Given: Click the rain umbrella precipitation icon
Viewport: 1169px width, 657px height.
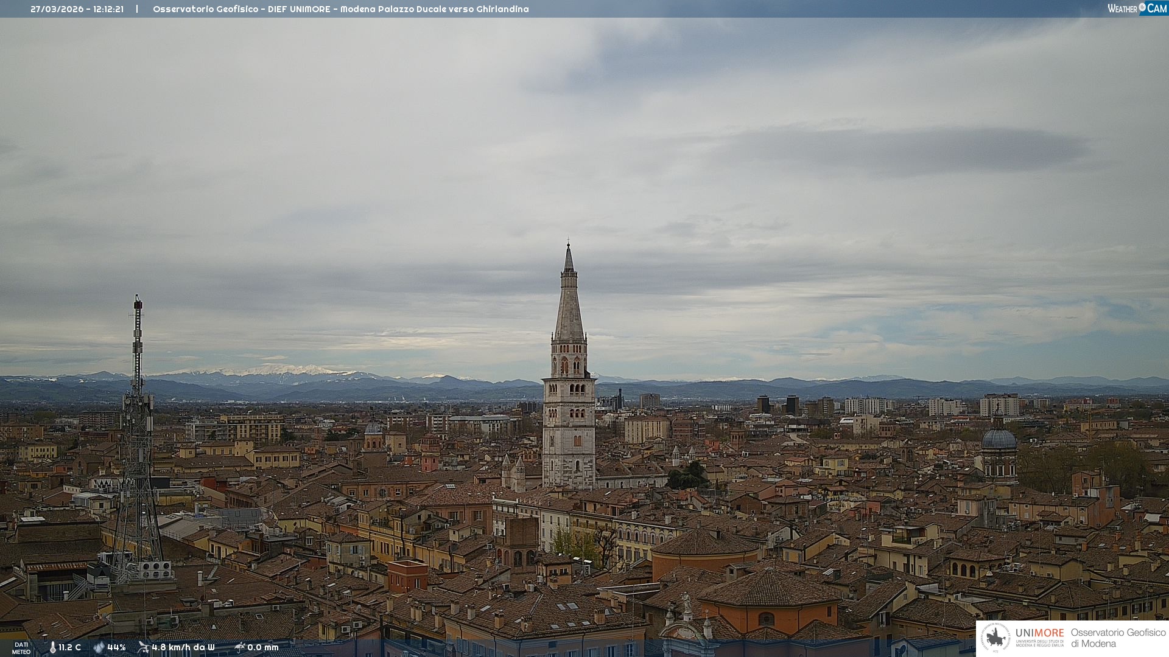Looking at the screenshot, I should pyautogui.click(x=239, y=647).
